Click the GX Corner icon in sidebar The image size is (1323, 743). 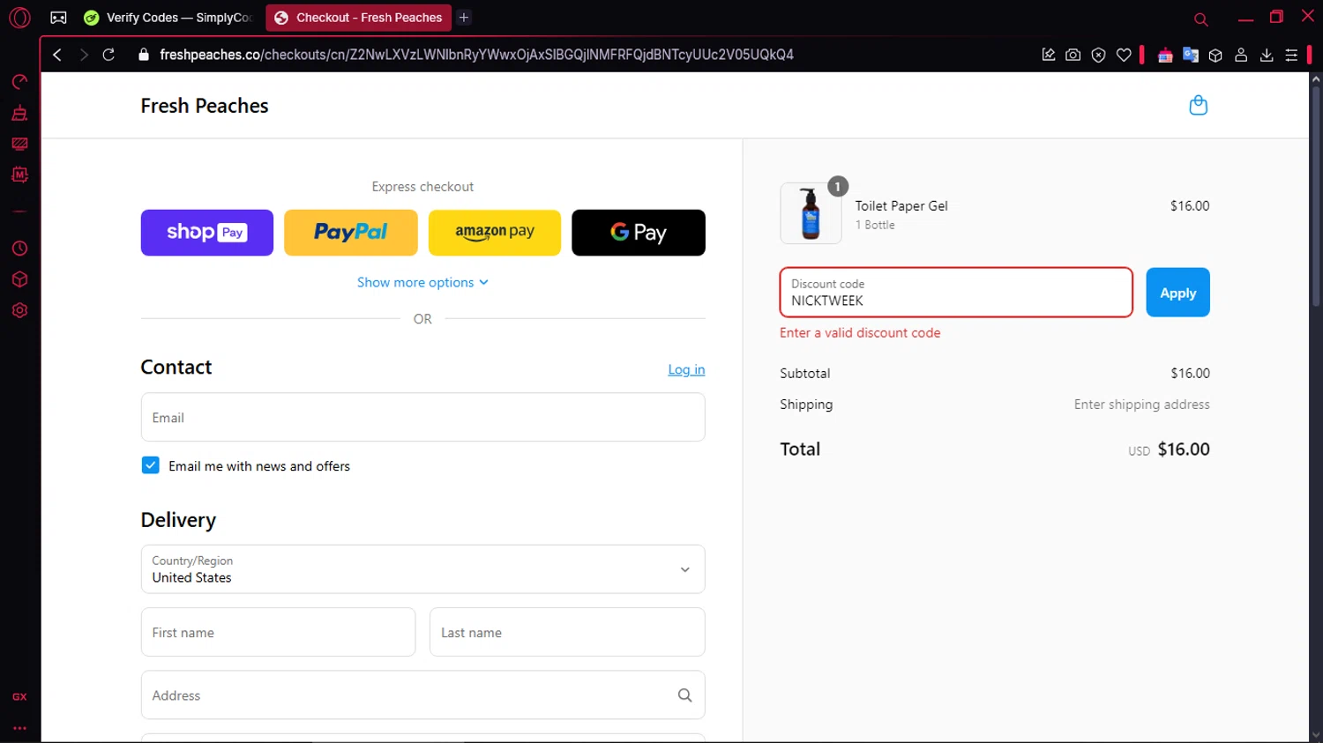tap(19, 696)
